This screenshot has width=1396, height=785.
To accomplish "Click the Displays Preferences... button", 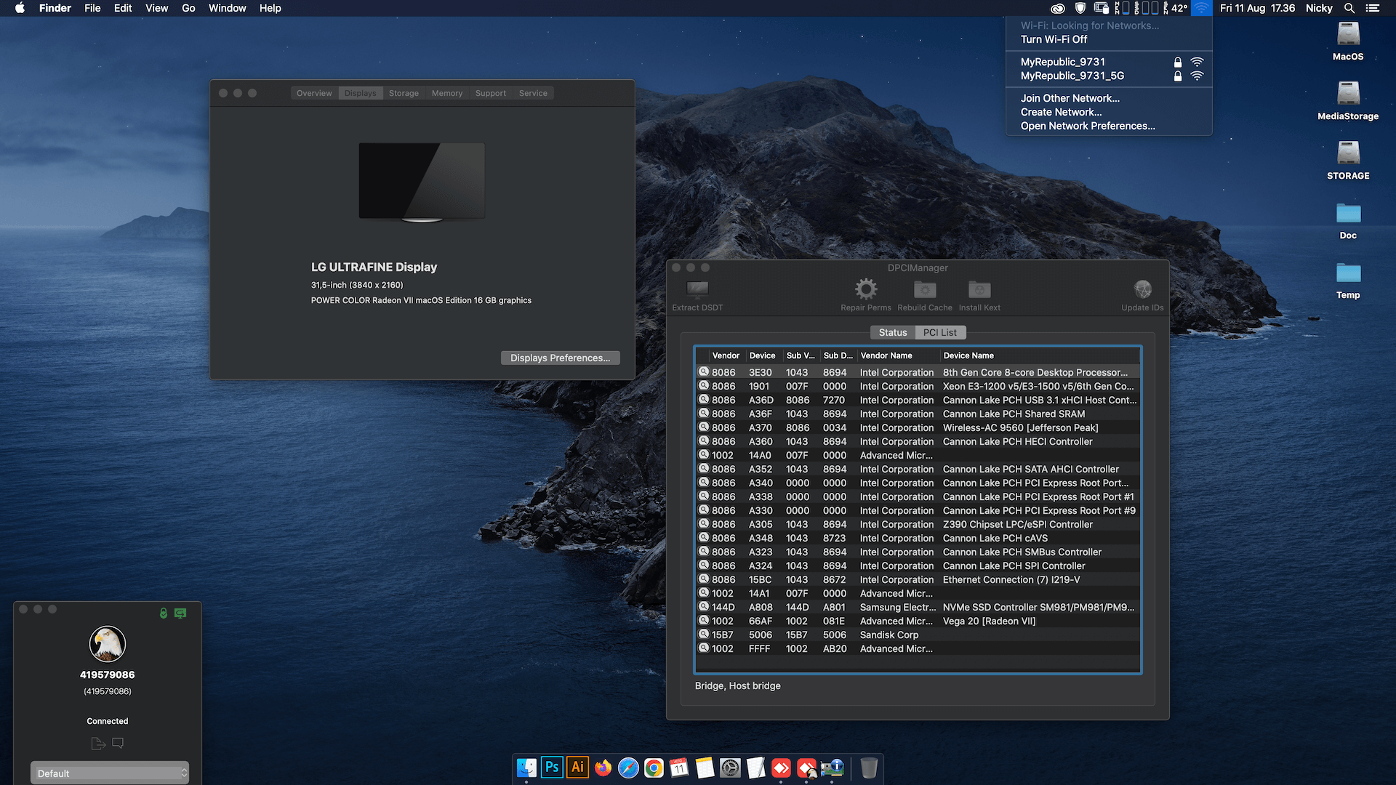I will [x=560, y=358].
